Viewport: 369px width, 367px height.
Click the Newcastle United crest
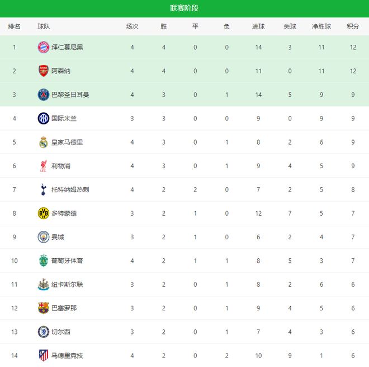(43, 284)
